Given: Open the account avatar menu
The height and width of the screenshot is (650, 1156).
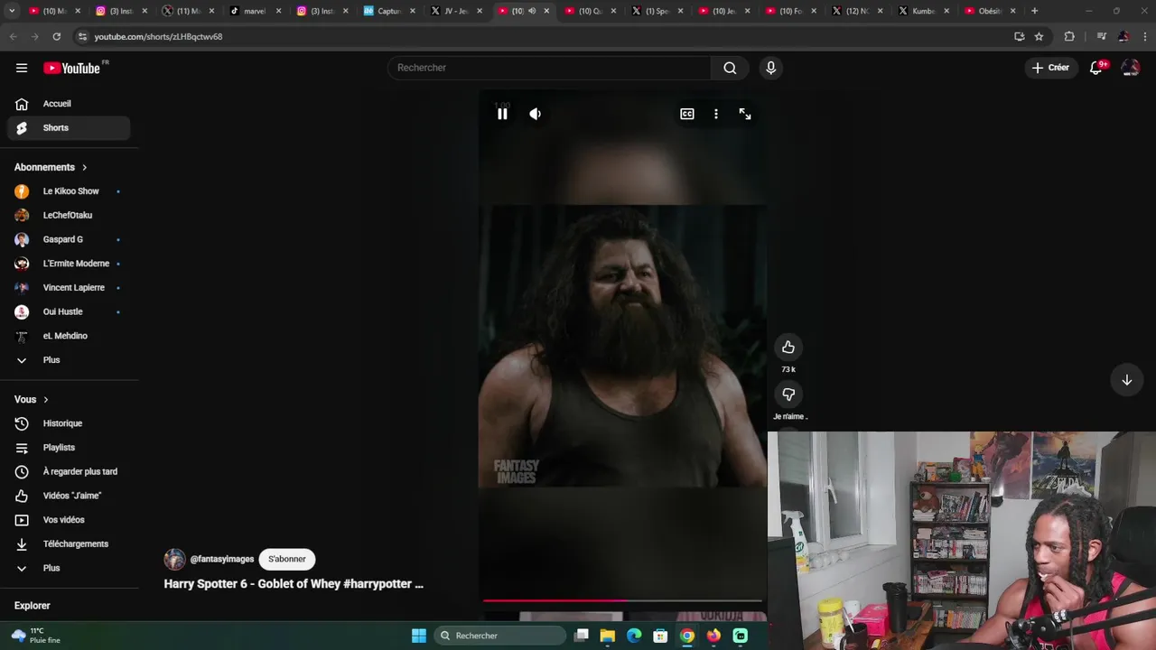Looking at the screenshot, I should tap(1131, 68).
